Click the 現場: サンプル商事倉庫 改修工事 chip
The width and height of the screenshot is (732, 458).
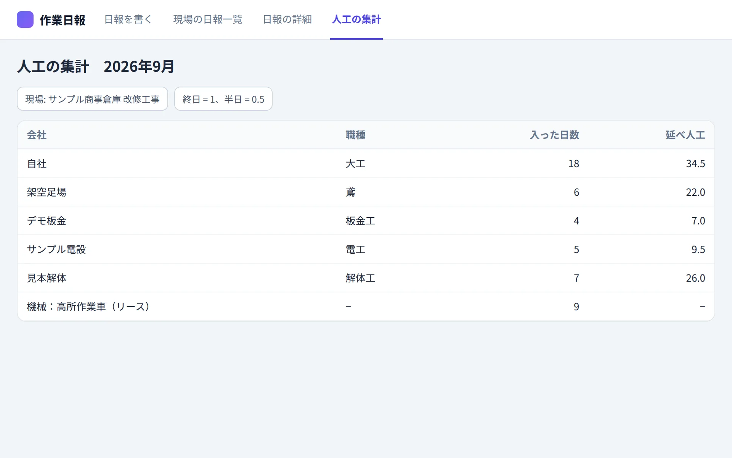(93, 99)
